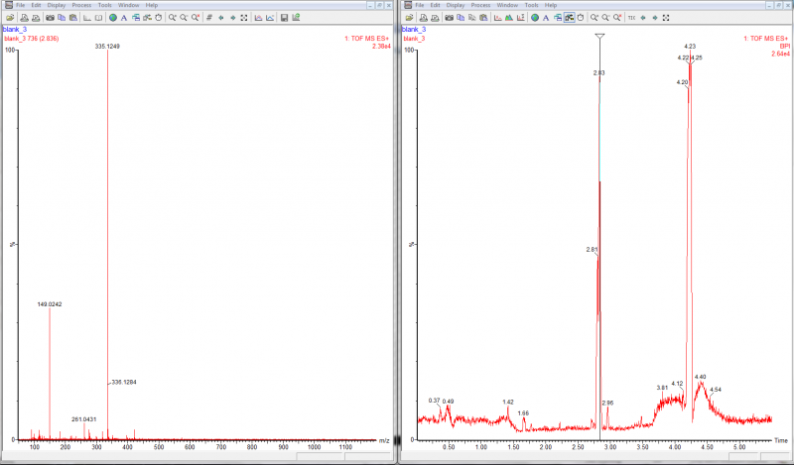Open a file in the Spectrum window toolbar
The height and width of the screenshot is (465, 794).
(10, 18)
